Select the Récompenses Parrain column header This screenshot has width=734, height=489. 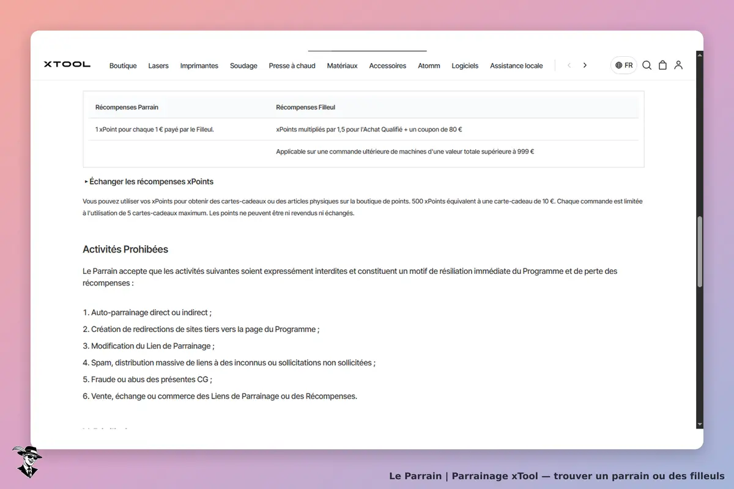coord(127,107)
